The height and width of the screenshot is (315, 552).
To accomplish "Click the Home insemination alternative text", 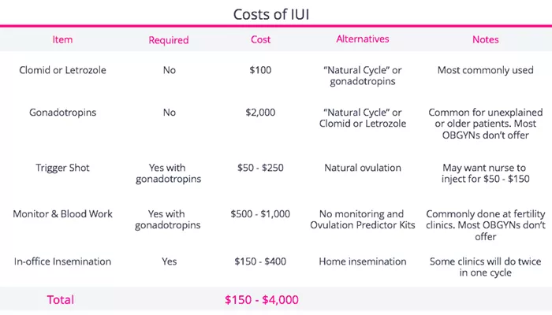I will [363, 261].
